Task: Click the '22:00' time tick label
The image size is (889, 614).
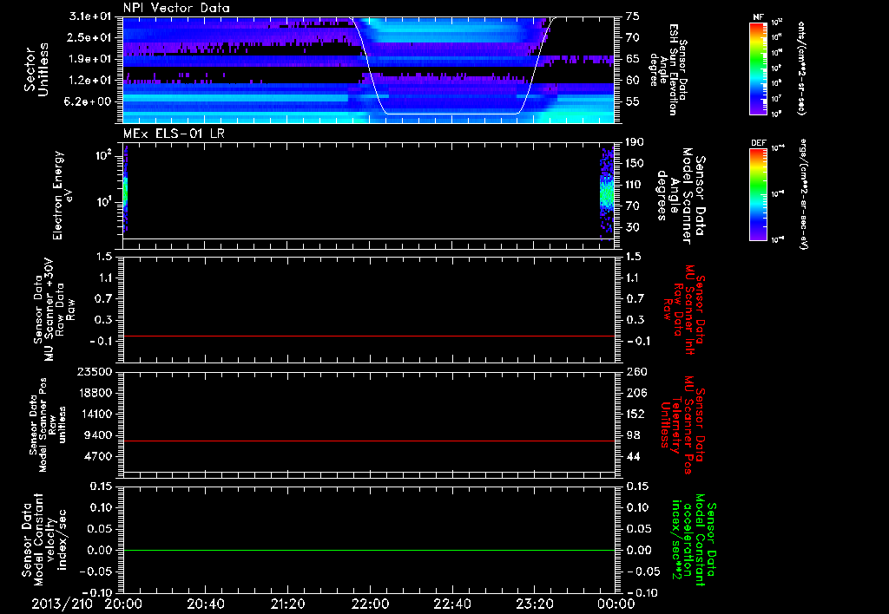Action: pyautogui.click(x=370, y=604)
